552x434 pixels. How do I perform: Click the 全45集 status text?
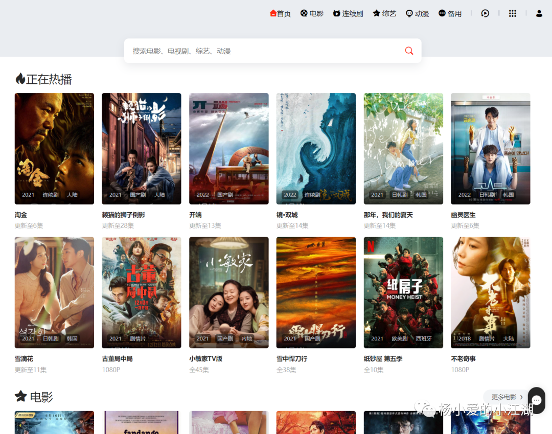[199, 370]
